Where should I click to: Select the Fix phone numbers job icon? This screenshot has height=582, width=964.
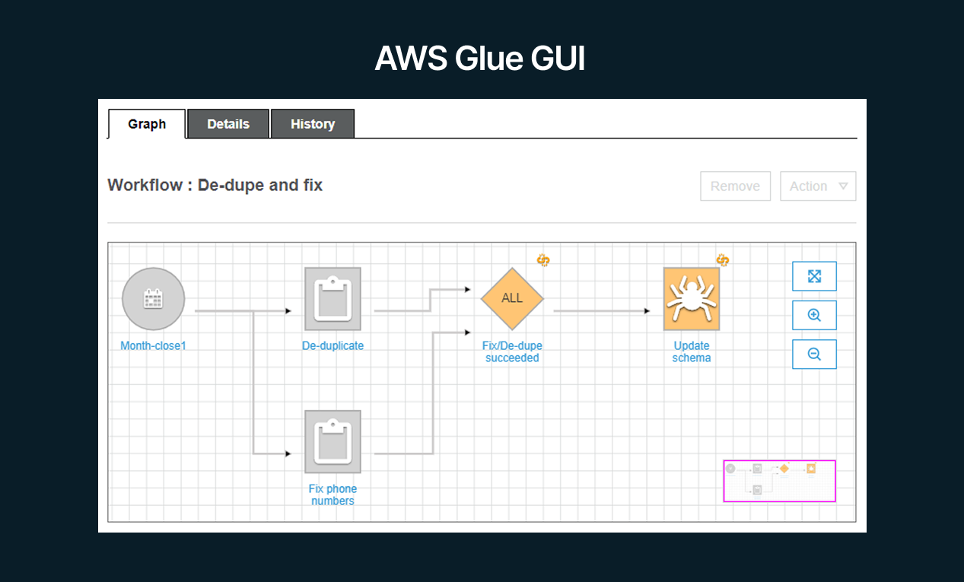333,442
